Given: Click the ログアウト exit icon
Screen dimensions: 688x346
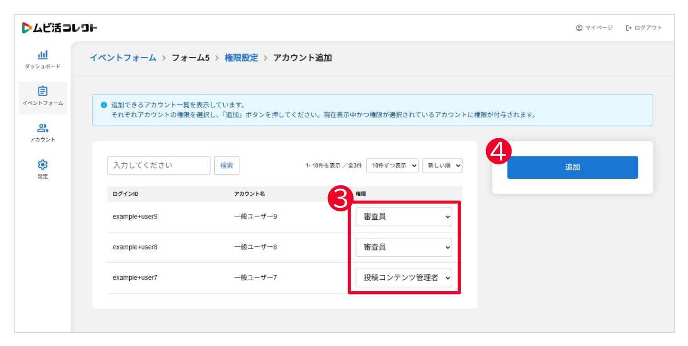Looking at the screenshot, I should (629, 28).
